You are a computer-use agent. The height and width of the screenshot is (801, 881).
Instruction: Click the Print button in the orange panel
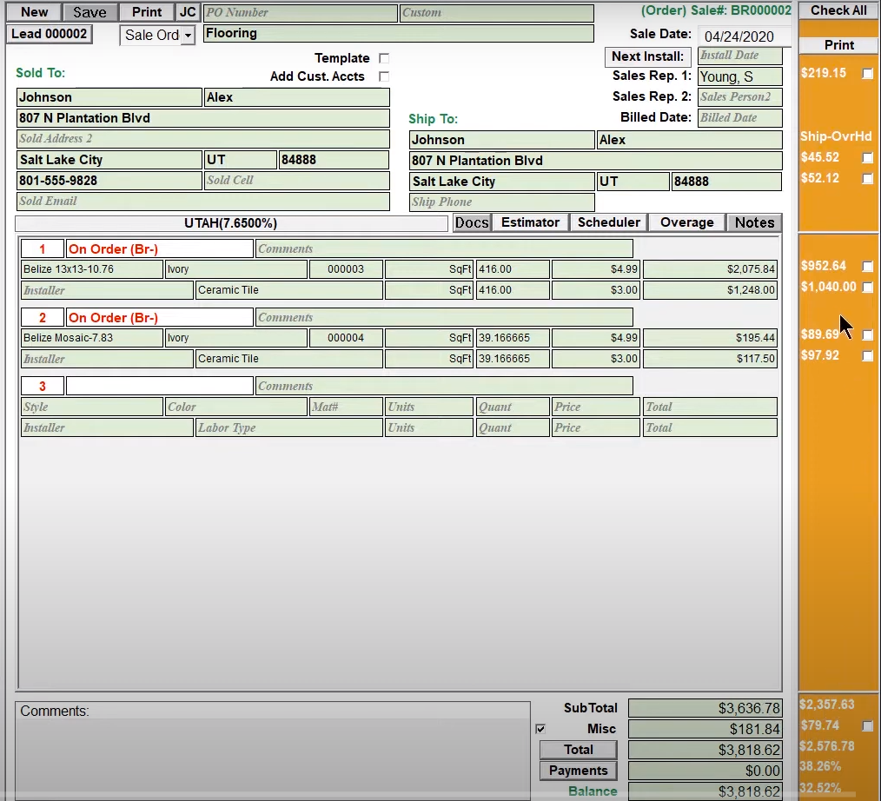tap(837, 44)
